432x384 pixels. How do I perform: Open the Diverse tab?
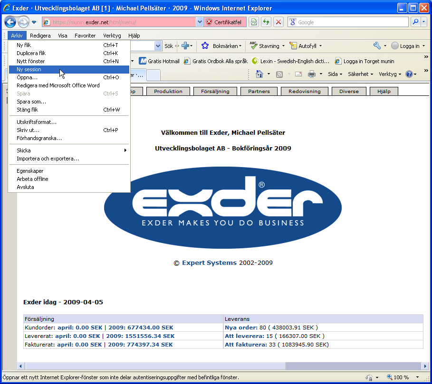pos(349,91)
